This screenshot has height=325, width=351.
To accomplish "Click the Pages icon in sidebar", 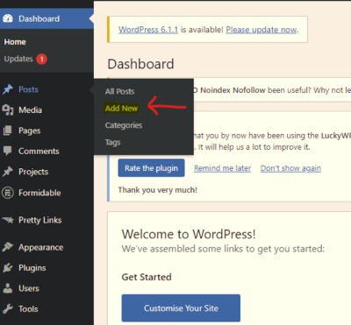I will click(8, 131).
